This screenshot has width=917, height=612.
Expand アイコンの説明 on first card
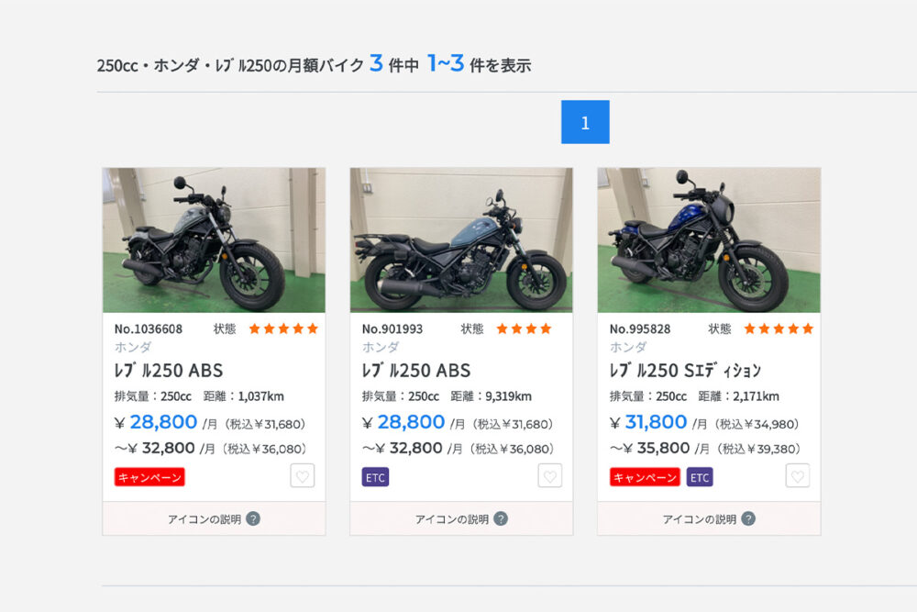coord(214,519)
